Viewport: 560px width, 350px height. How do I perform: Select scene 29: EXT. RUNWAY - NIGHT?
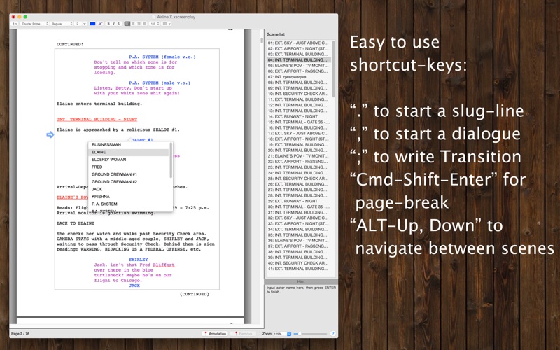coord(298,201)
